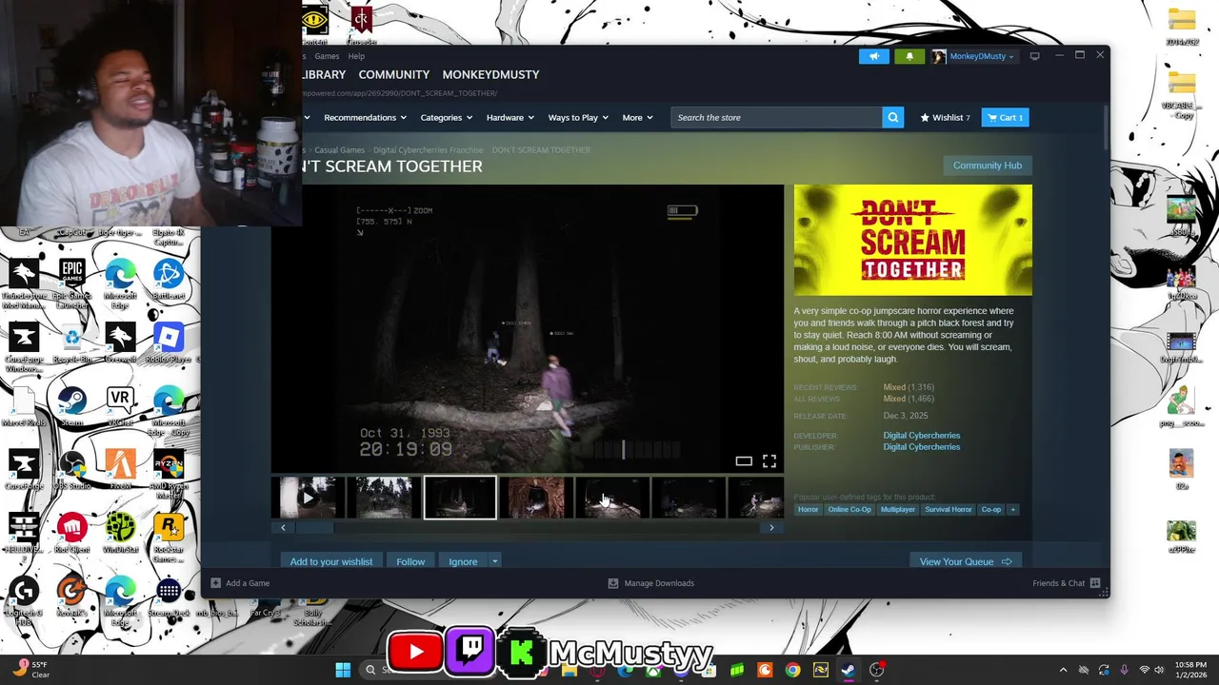Open the Wishlist star link
1219x685 pixels.
tap(945, 117)
